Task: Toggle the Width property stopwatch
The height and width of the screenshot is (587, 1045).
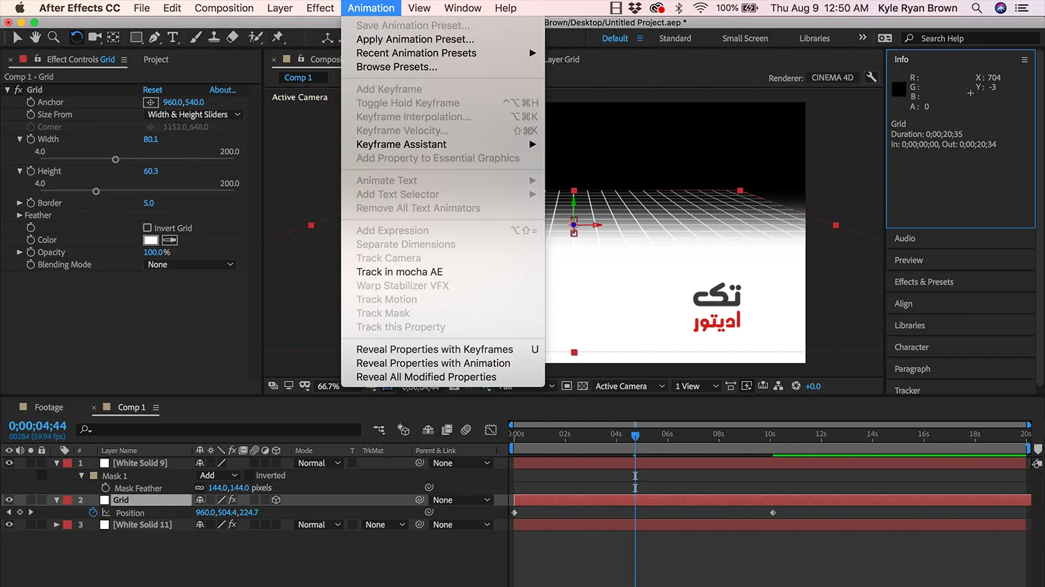Action: click(31, 139)
